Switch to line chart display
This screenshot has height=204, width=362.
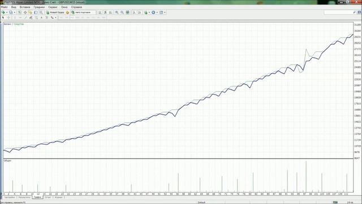111,12
